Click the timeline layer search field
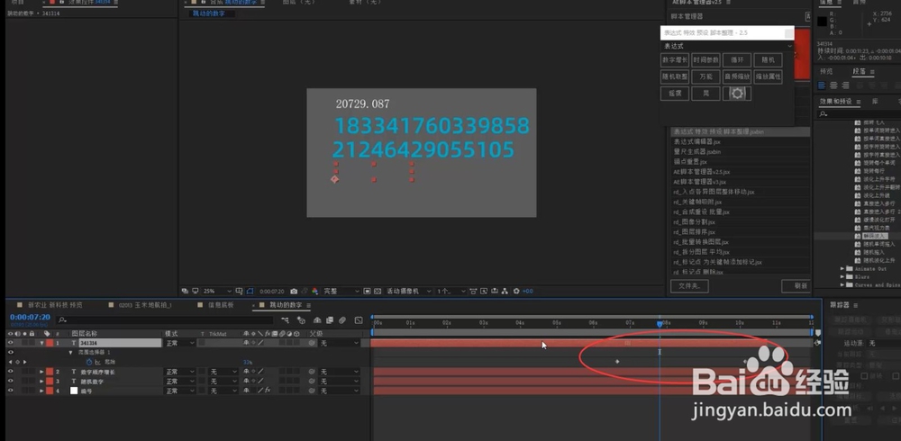This screenshot has height=441, width=901. [166, 320]
